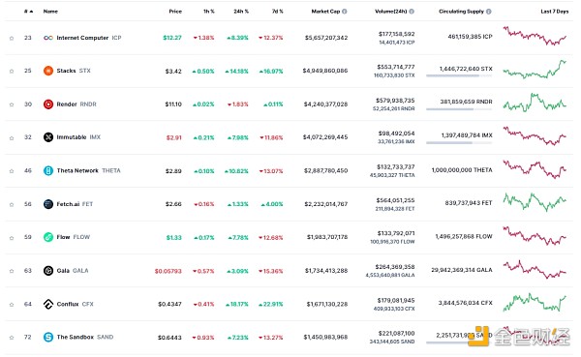This screenshot has width=581, height=357.
Task: Open the Internet Computer ICP coin page
Action: (82, 38)
